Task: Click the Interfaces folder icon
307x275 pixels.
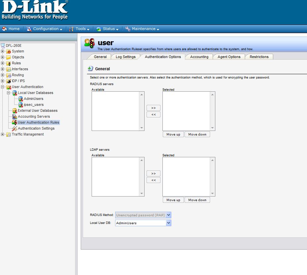Action: pos(9,69)
